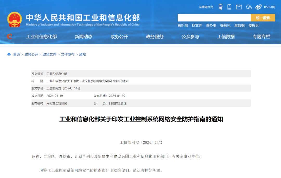Open 专题专栏 nav menu
281x178 pixels.
pyautogui.click(x=261, y=37)
